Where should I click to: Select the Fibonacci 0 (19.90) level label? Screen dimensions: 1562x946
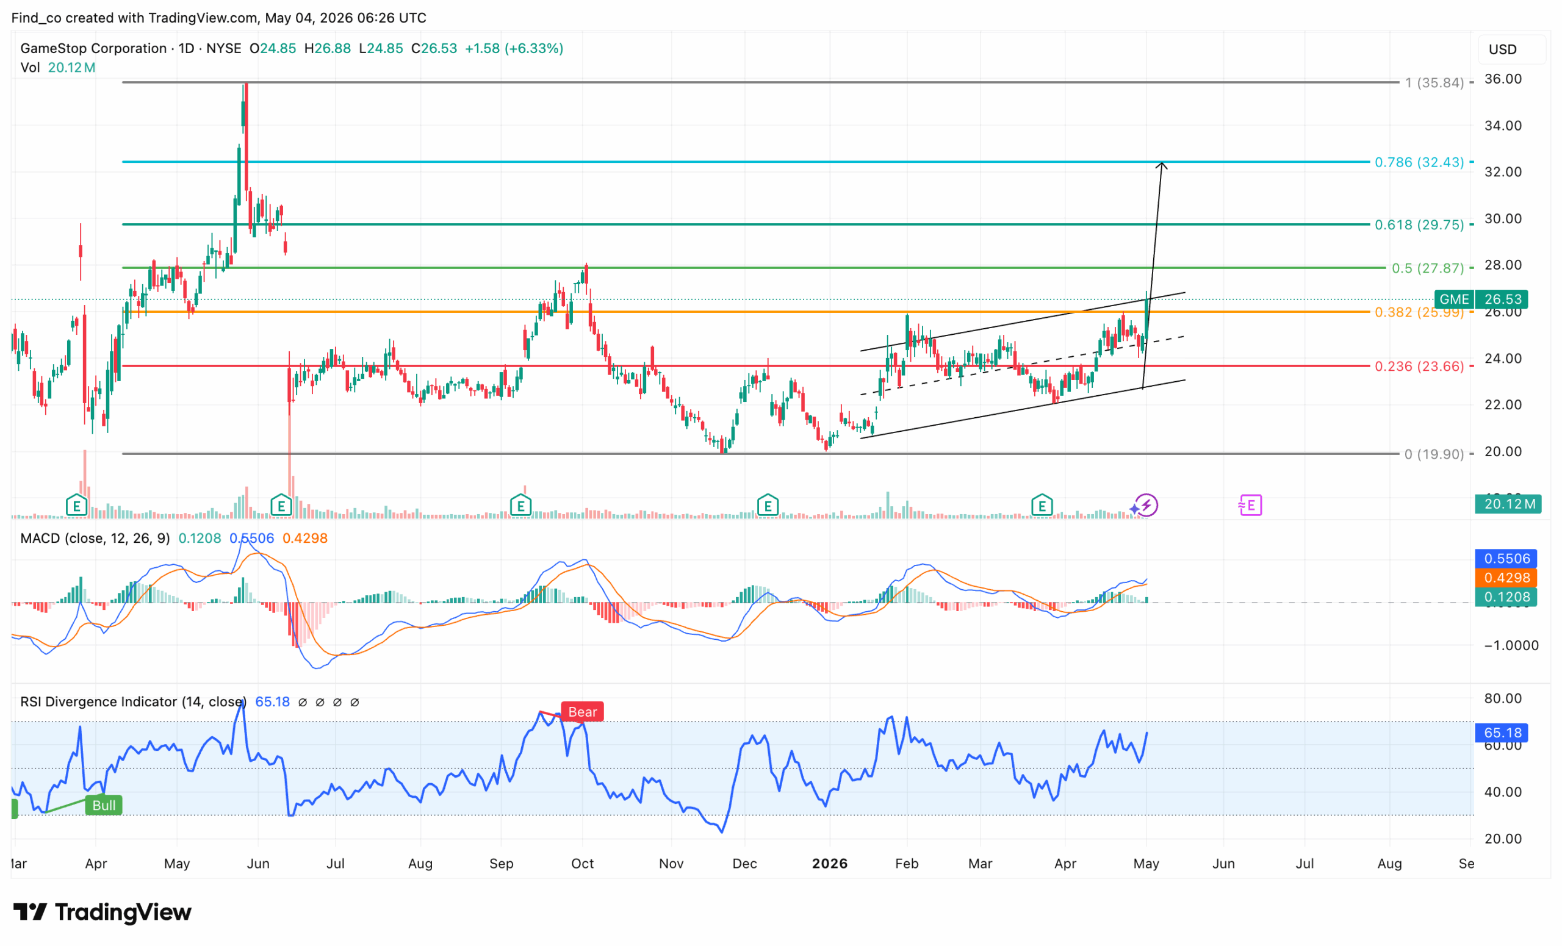[x=1434, y=454]
